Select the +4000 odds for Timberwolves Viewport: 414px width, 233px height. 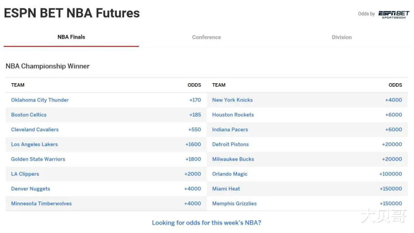pos(193,204)
